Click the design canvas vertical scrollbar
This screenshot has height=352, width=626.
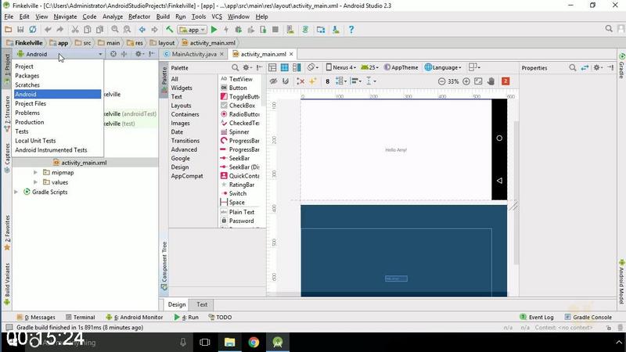pyautogui.click(x=516, y=192)
